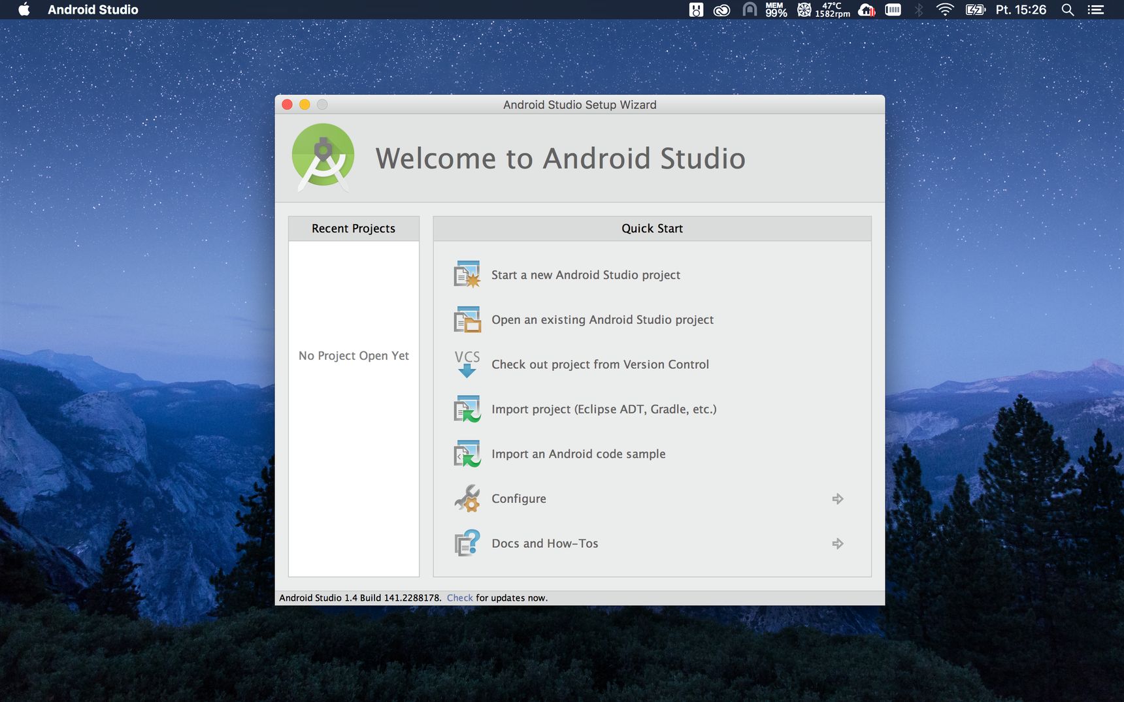The image size is (1124, 702).
Task: Click the new Android Studio project icon
Action: [467, 274]
